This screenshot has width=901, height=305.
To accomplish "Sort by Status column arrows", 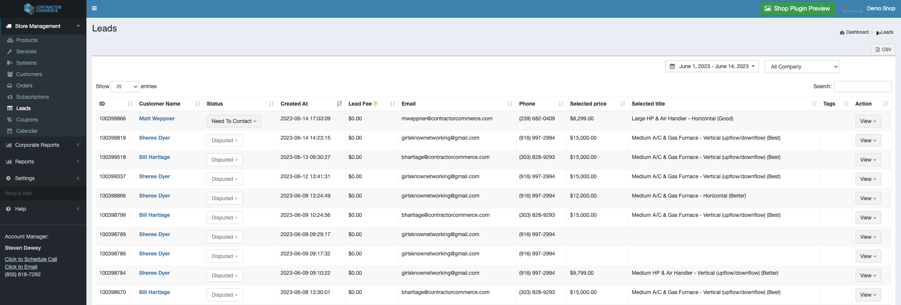I will tap(271, 104).
